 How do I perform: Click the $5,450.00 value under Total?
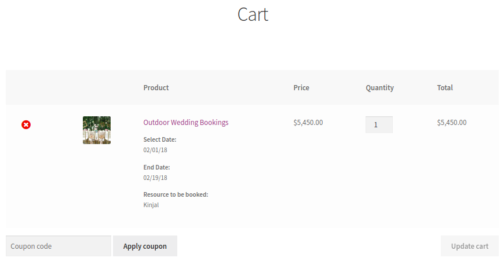(452, 123)
